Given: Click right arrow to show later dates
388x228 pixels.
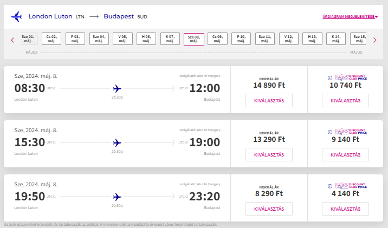Looking at the screenshot, I should pyautogui.click(x=374, y=40).
